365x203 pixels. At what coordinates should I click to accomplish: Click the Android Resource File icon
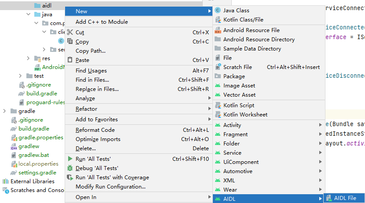point(218,30)
